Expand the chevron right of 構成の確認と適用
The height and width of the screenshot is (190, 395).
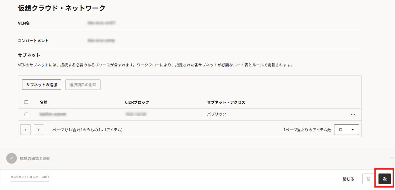point(392,158)
